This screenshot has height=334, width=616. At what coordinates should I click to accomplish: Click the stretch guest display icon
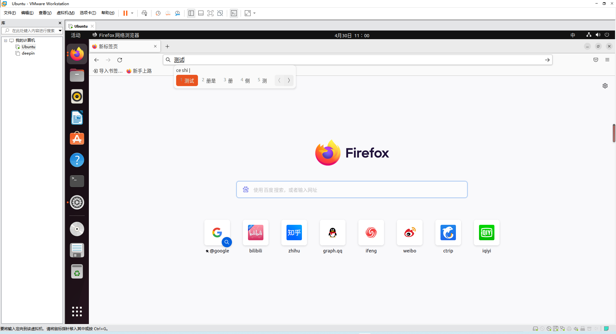pos(248,13)
